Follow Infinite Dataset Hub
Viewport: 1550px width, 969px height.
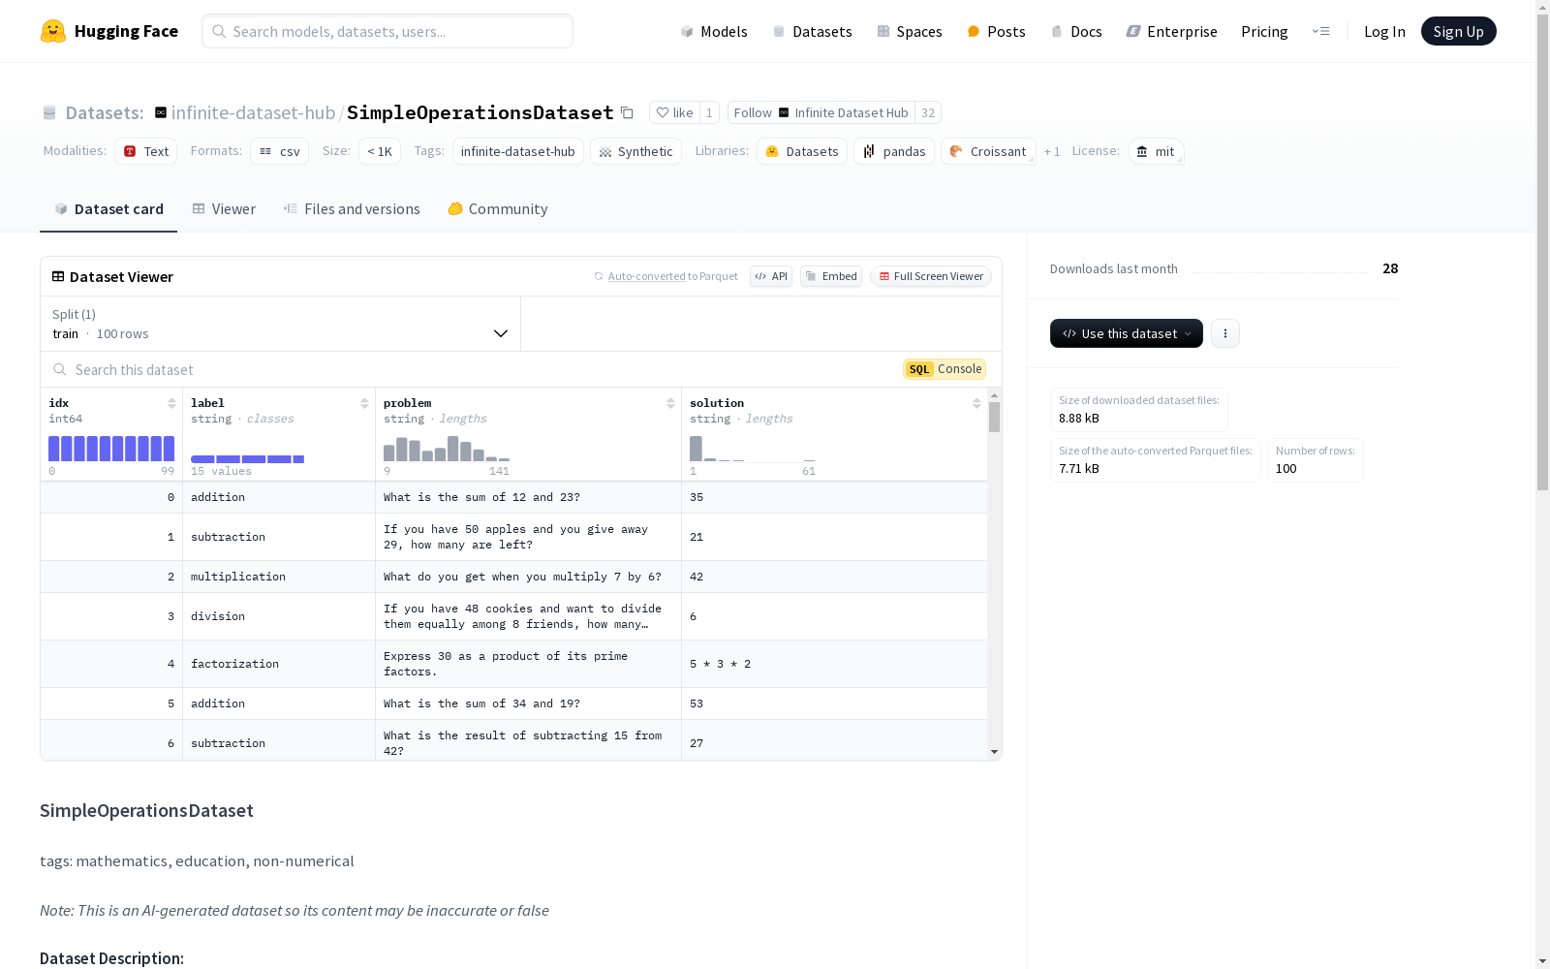[821, 112]
